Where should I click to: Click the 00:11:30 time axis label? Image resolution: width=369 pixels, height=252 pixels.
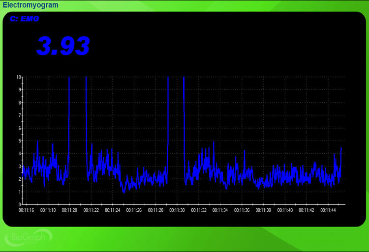coord(177,210)
